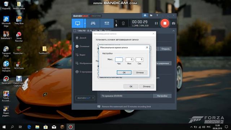Show hidden system tray icons
Viewport: 231px width, 130px height.
191,127
